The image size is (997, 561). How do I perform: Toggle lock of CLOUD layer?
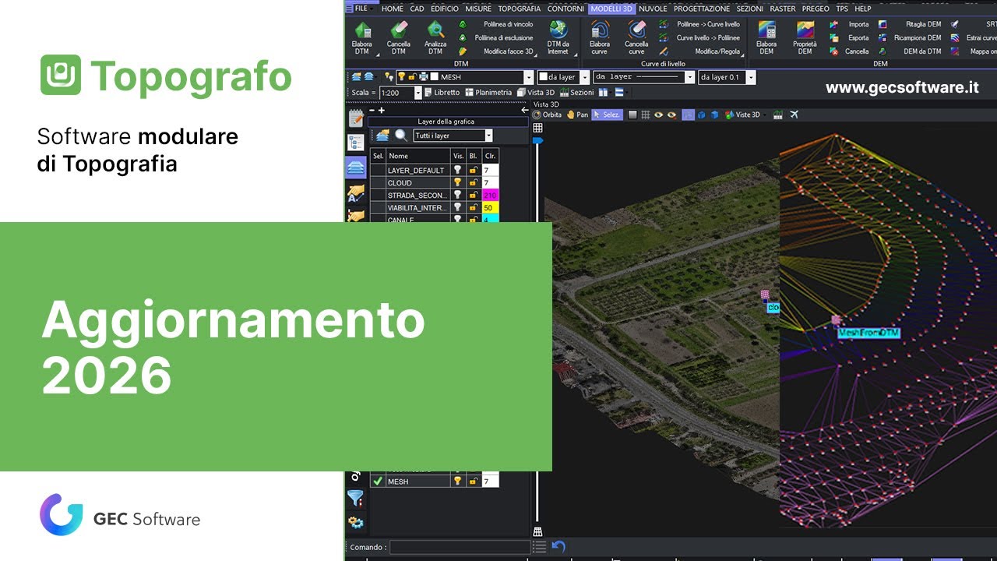tap(473, 182)
